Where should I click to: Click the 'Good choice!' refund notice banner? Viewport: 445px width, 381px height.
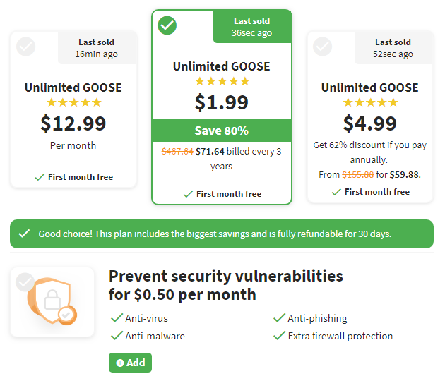[222, 234]
